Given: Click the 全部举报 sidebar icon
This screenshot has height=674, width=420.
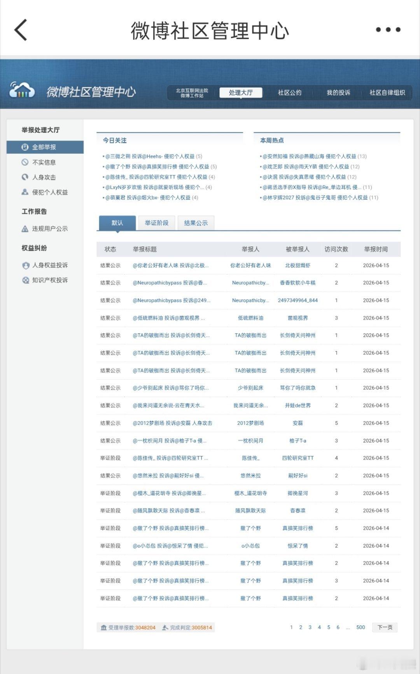Looking at the screenshot, I should point(25,147).
